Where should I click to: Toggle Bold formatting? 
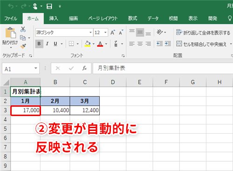click(39, 44)
